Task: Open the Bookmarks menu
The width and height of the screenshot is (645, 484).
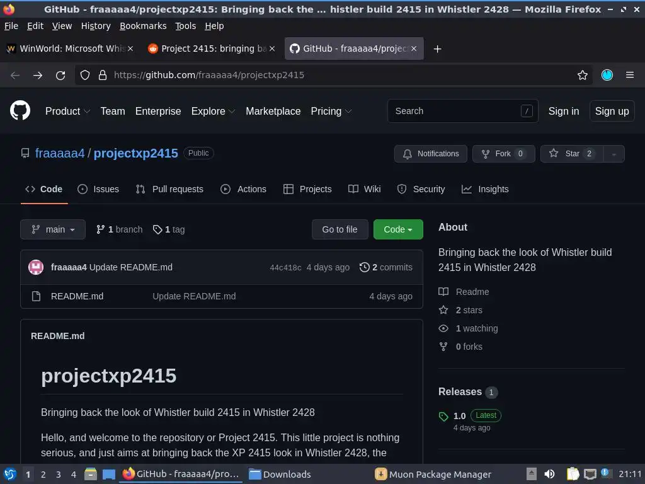Action: (143, 26)
